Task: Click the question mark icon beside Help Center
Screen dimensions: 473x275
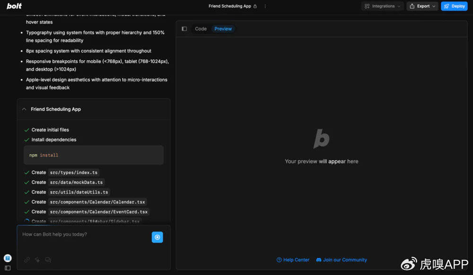Action: tap(279, 259)
